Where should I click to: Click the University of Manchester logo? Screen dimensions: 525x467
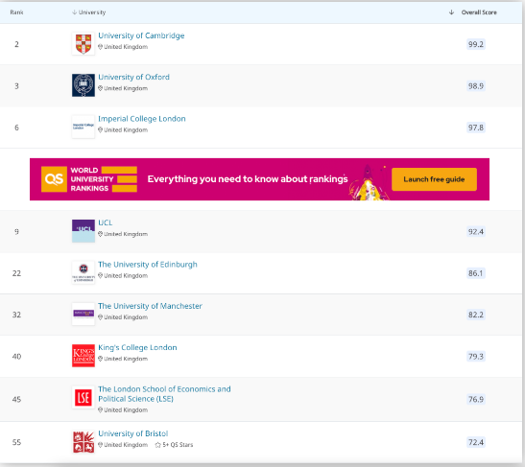pos(84,314)
